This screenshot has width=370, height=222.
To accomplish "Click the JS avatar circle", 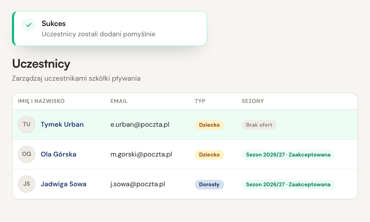I will coord(27,184).
